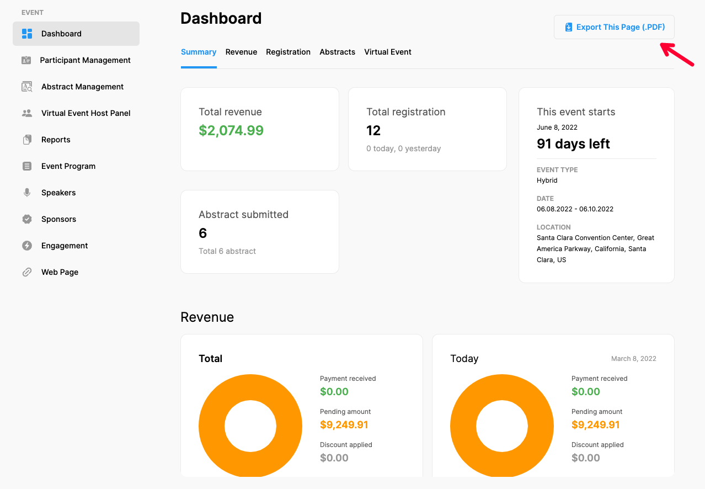Click the Total revenue card
Image resolution: width=705 pixels, height=489 pixels.
[x=259, y=129]
